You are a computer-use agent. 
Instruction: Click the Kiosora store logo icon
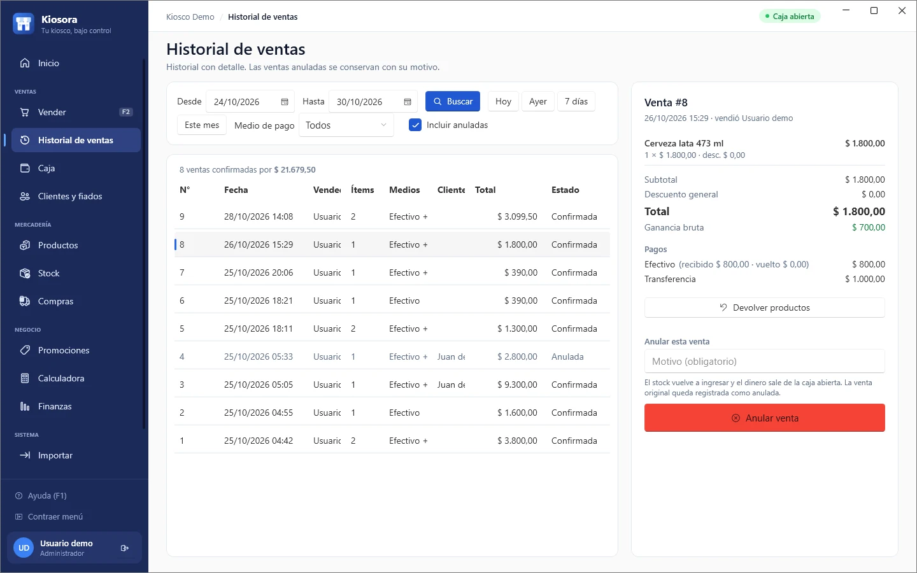[x=24, y=24]
